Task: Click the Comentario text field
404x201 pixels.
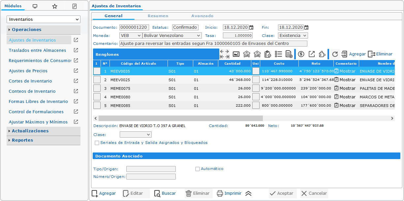Action: click(x=213, y=44)
